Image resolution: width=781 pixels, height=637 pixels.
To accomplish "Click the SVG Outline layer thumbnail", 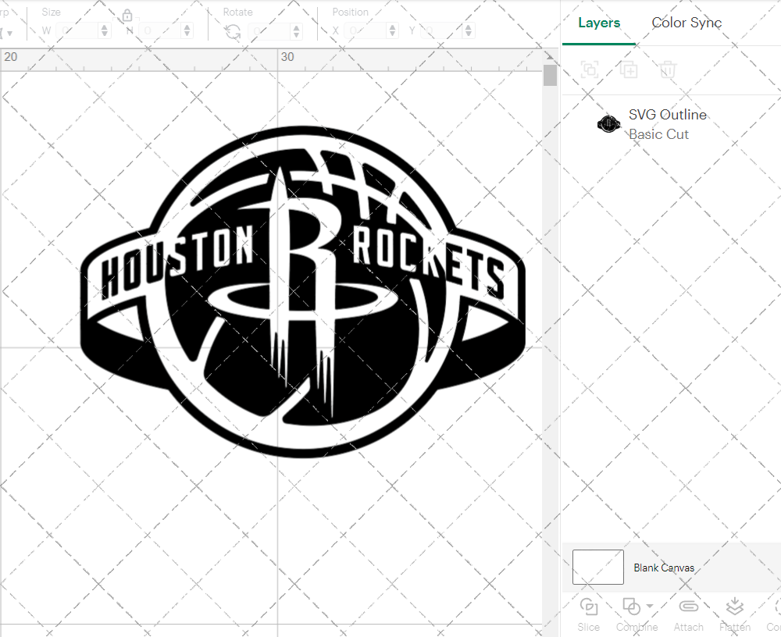I will (x=608, y=123).
